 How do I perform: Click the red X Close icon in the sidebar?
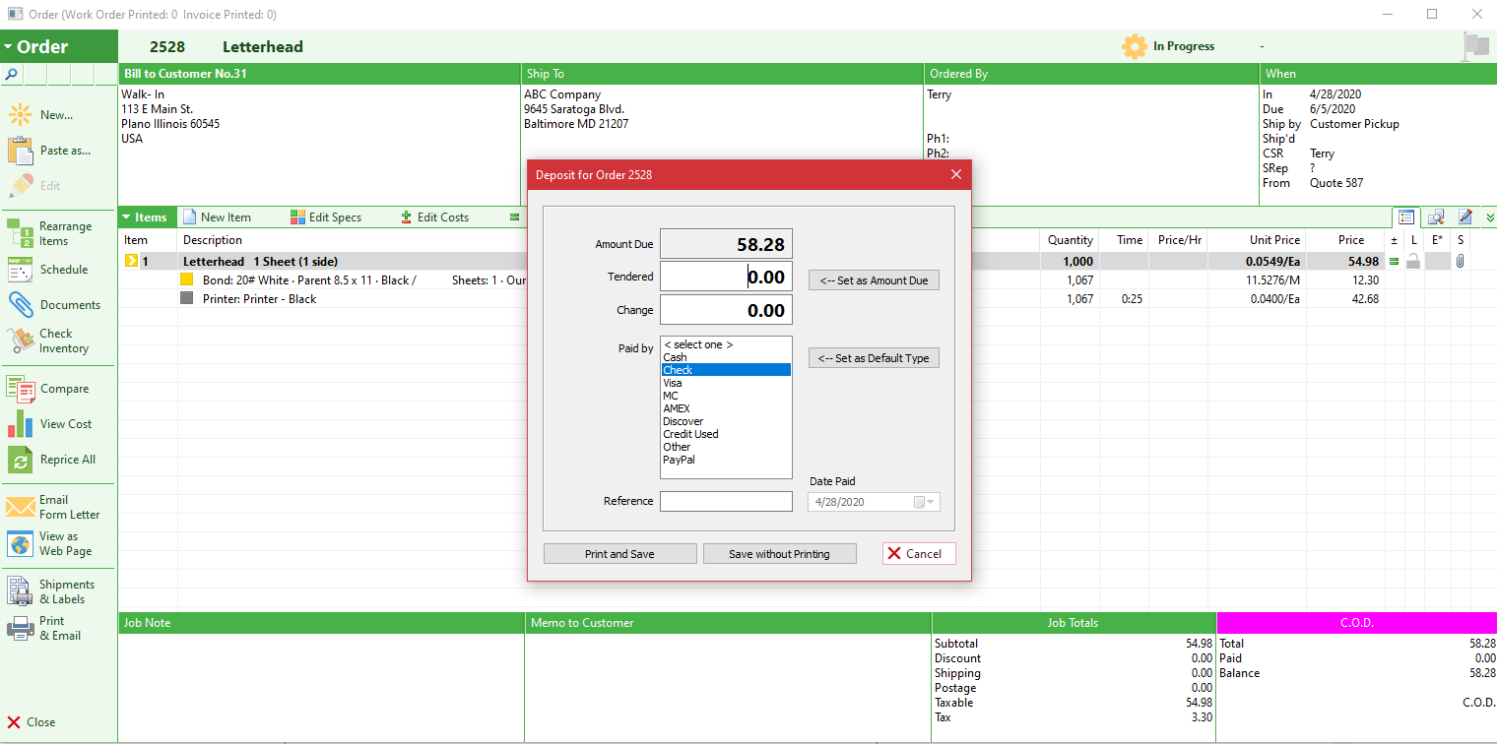tap(14, 722)
